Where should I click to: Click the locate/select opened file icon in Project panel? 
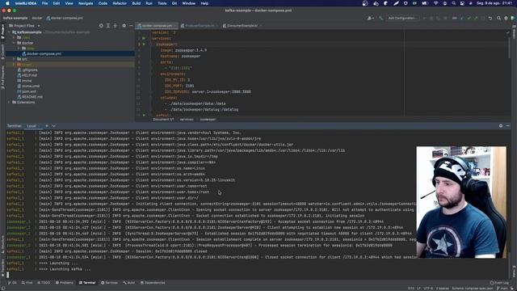tap(101, 25)
